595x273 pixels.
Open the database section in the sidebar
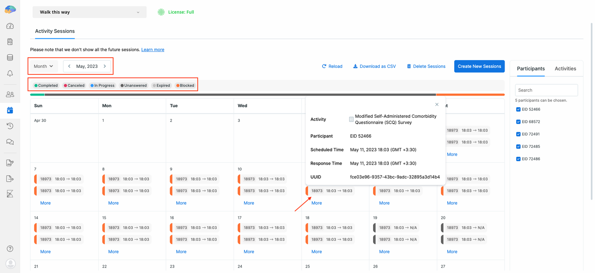[10, 57]
